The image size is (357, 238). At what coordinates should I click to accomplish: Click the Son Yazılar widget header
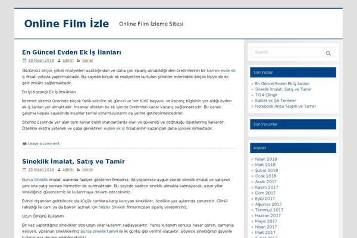click(x=293, y=73)
